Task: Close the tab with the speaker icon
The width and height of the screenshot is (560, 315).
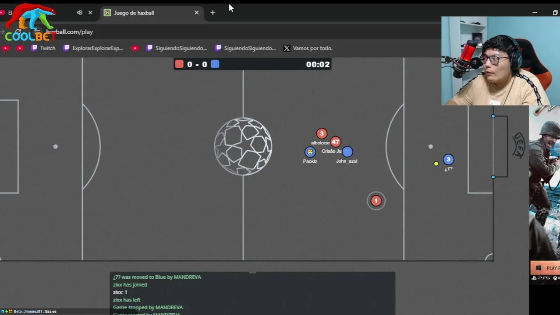Action: (90, 13)
